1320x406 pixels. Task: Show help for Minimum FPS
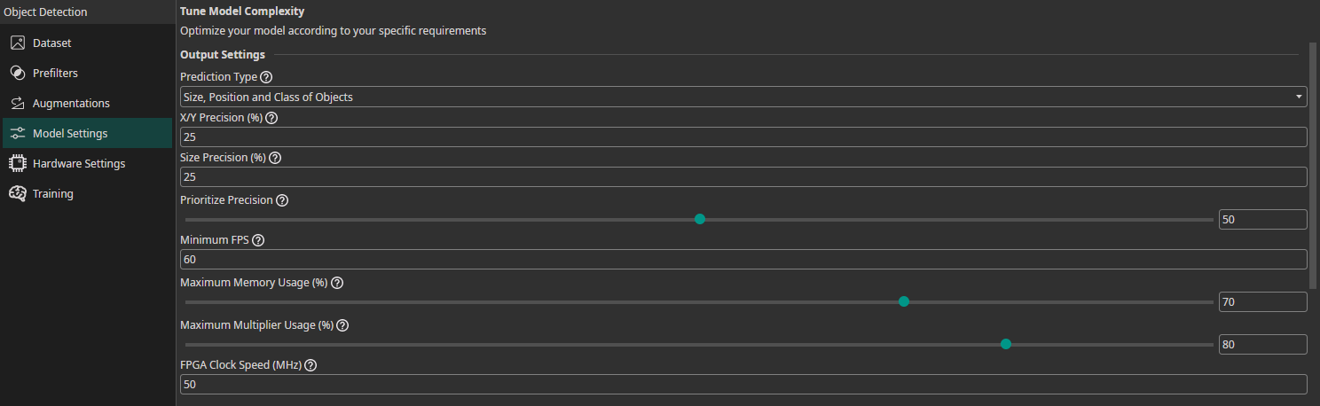[259, 240]
